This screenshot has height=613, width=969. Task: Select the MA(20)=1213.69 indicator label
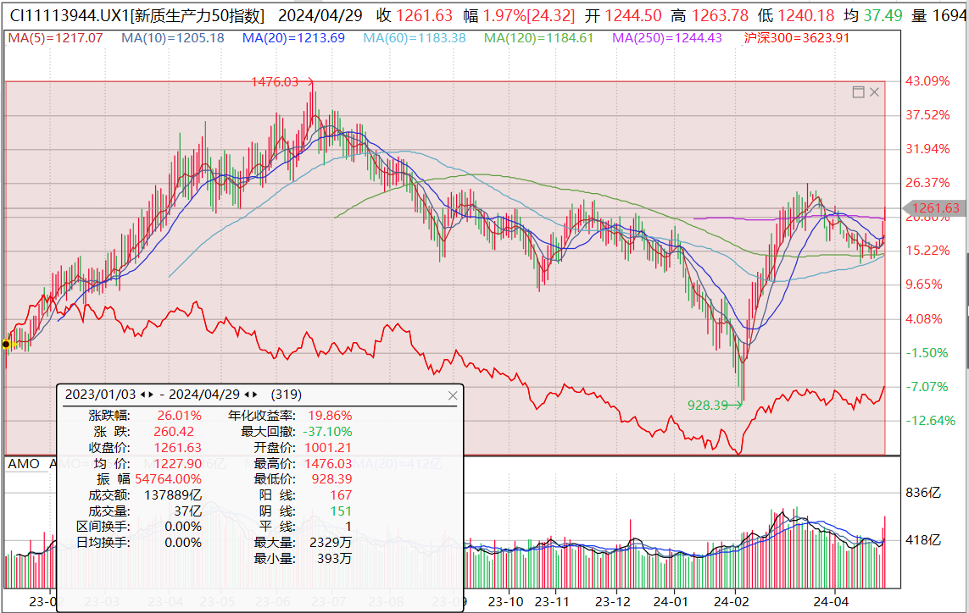[293, 37]
